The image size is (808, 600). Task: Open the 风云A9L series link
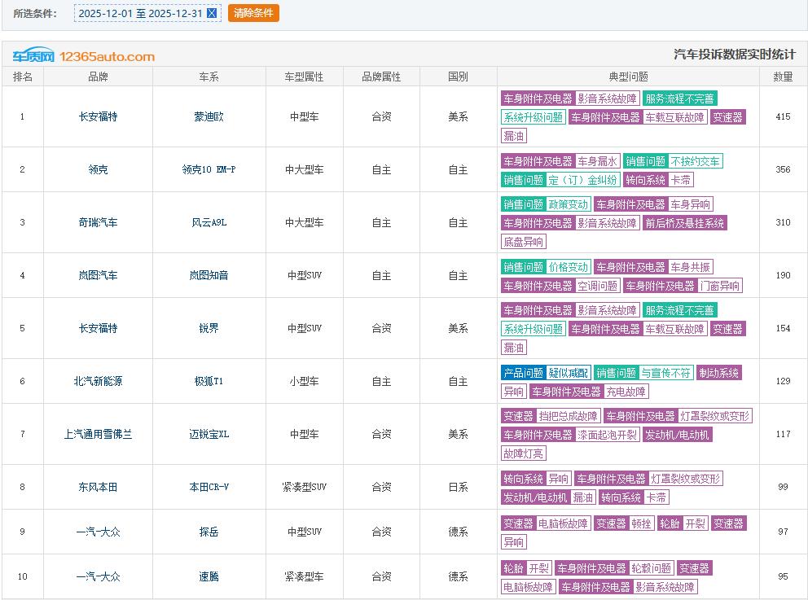[209, 222]
